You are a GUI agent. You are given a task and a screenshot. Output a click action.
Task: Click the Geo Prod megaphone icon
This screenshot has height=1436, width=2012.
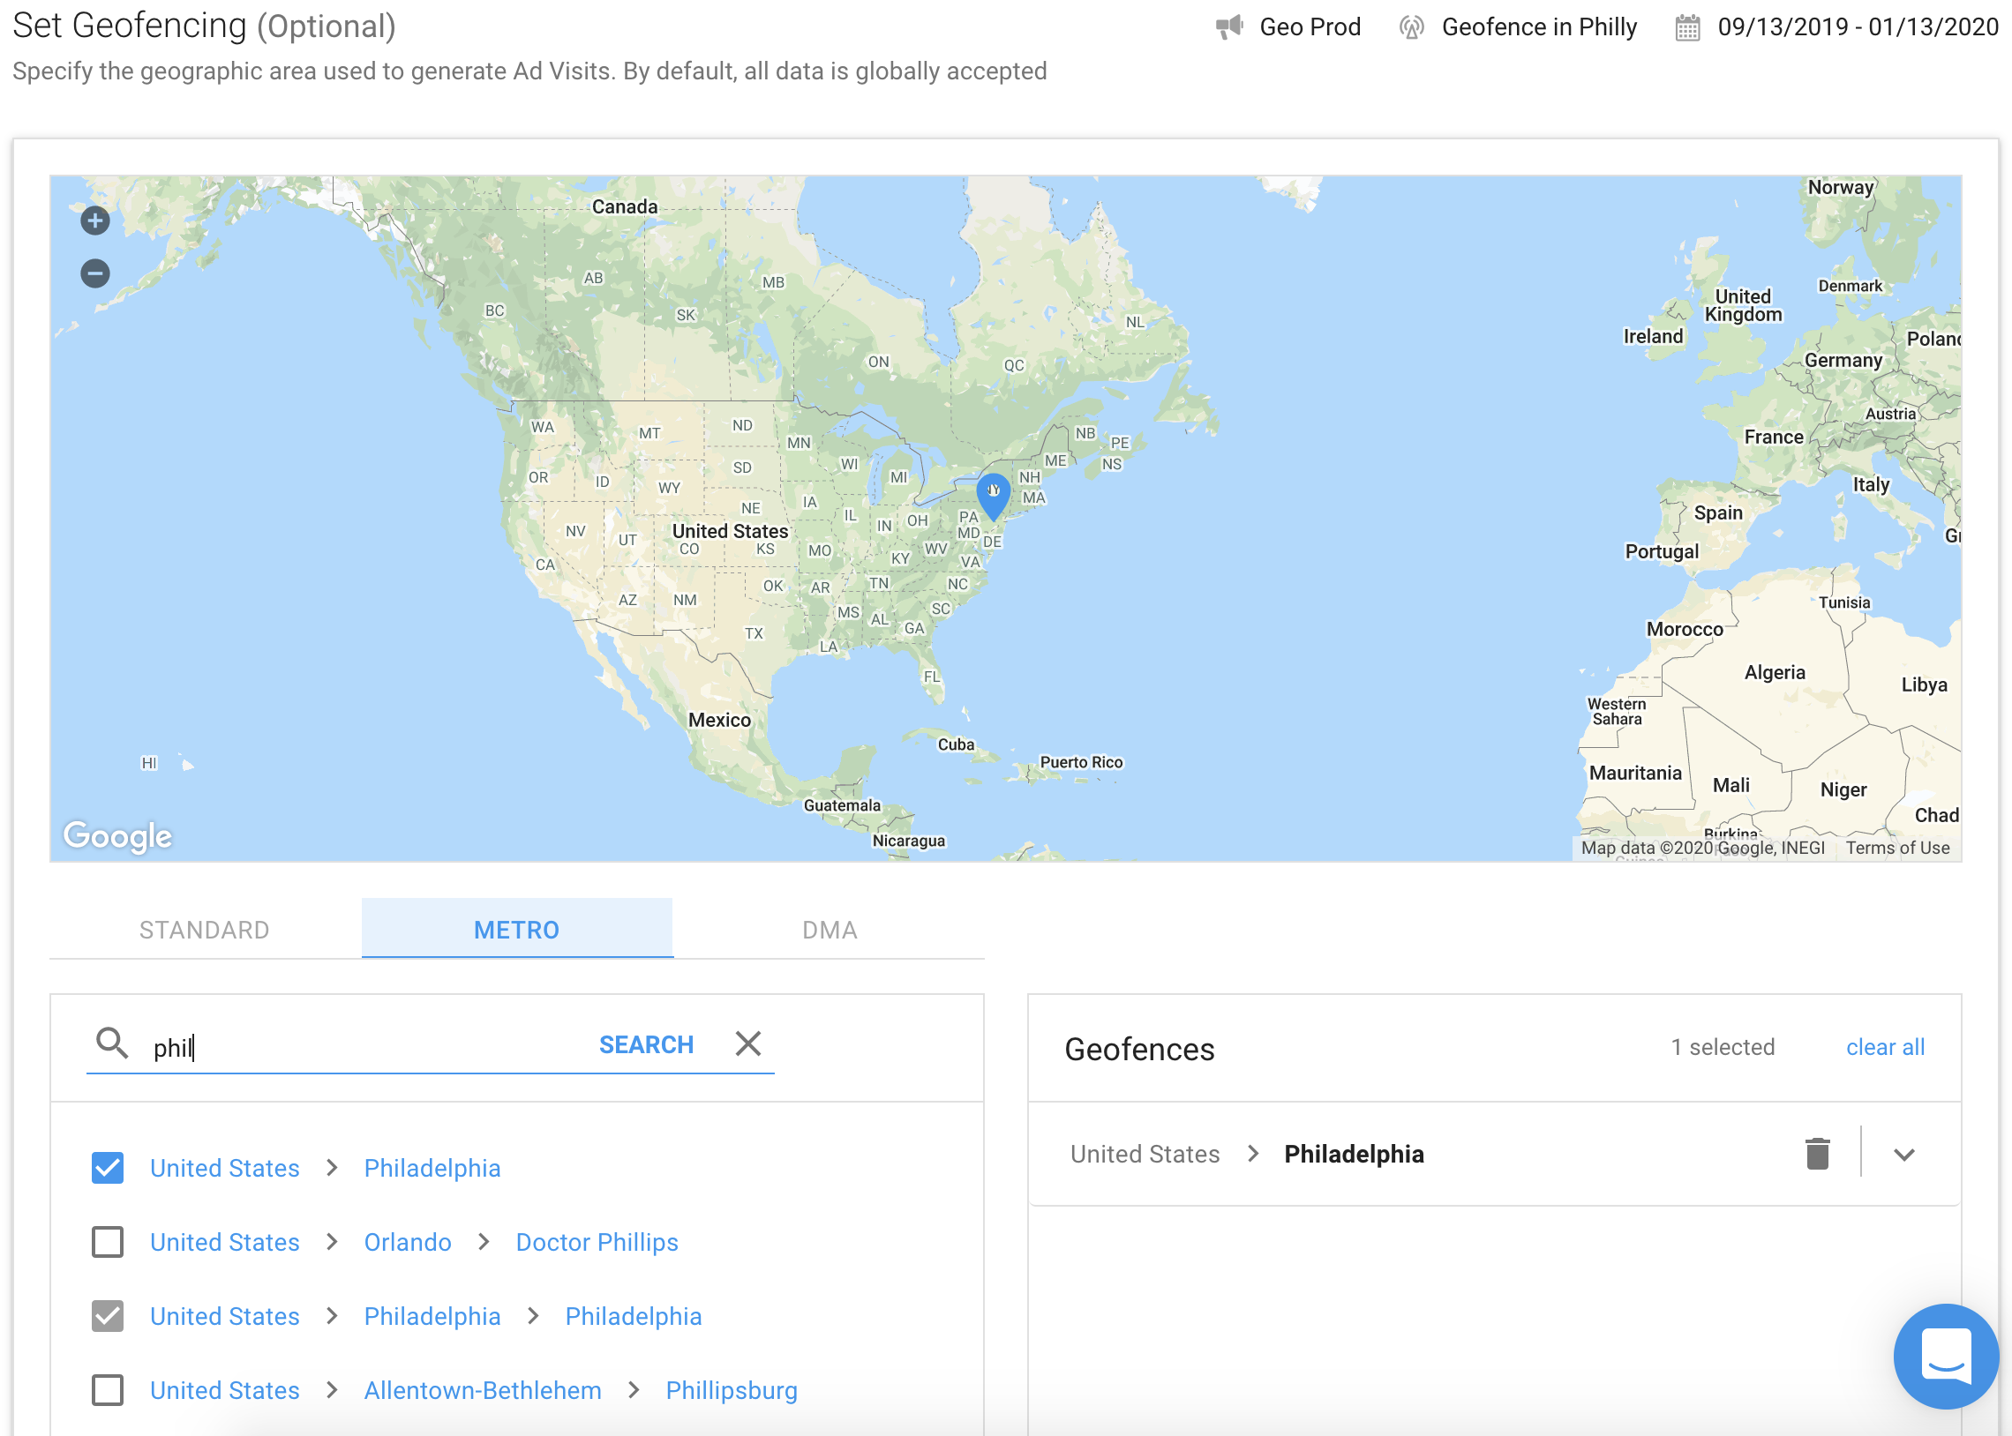1229,27
